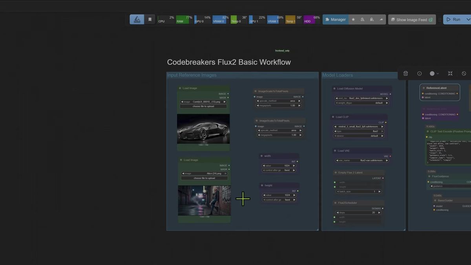Click choose file to upload under Alice (24).png
Screen dimensions: 471x265
point(204,178)
